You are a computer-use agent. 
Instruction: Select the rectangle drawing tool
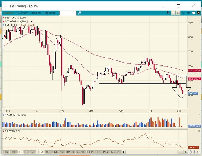pyautogui.click(x=178, y=13)
